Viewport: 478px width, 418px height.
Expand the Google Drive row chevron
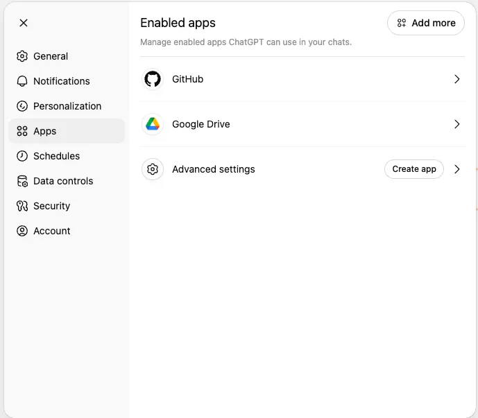click(x=456, y=124)
